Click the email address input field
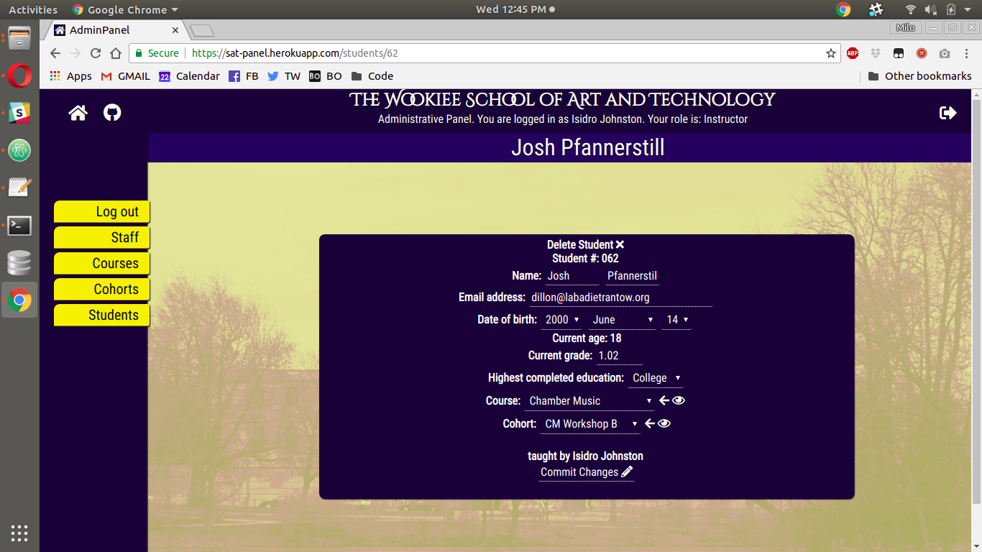The height and width of the screenshot is (552, 982). [620, 298]
